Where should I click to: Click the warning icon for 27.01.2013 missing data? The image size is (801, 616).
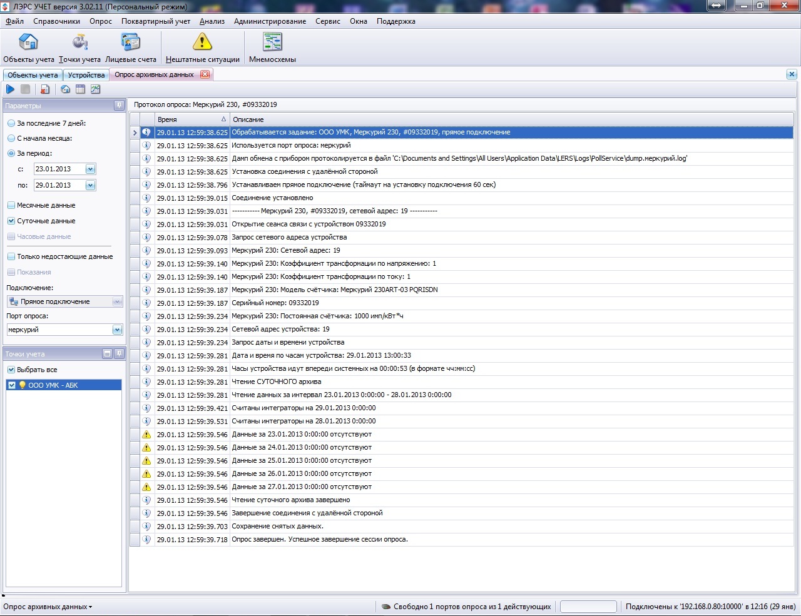(x=146, y=487)
